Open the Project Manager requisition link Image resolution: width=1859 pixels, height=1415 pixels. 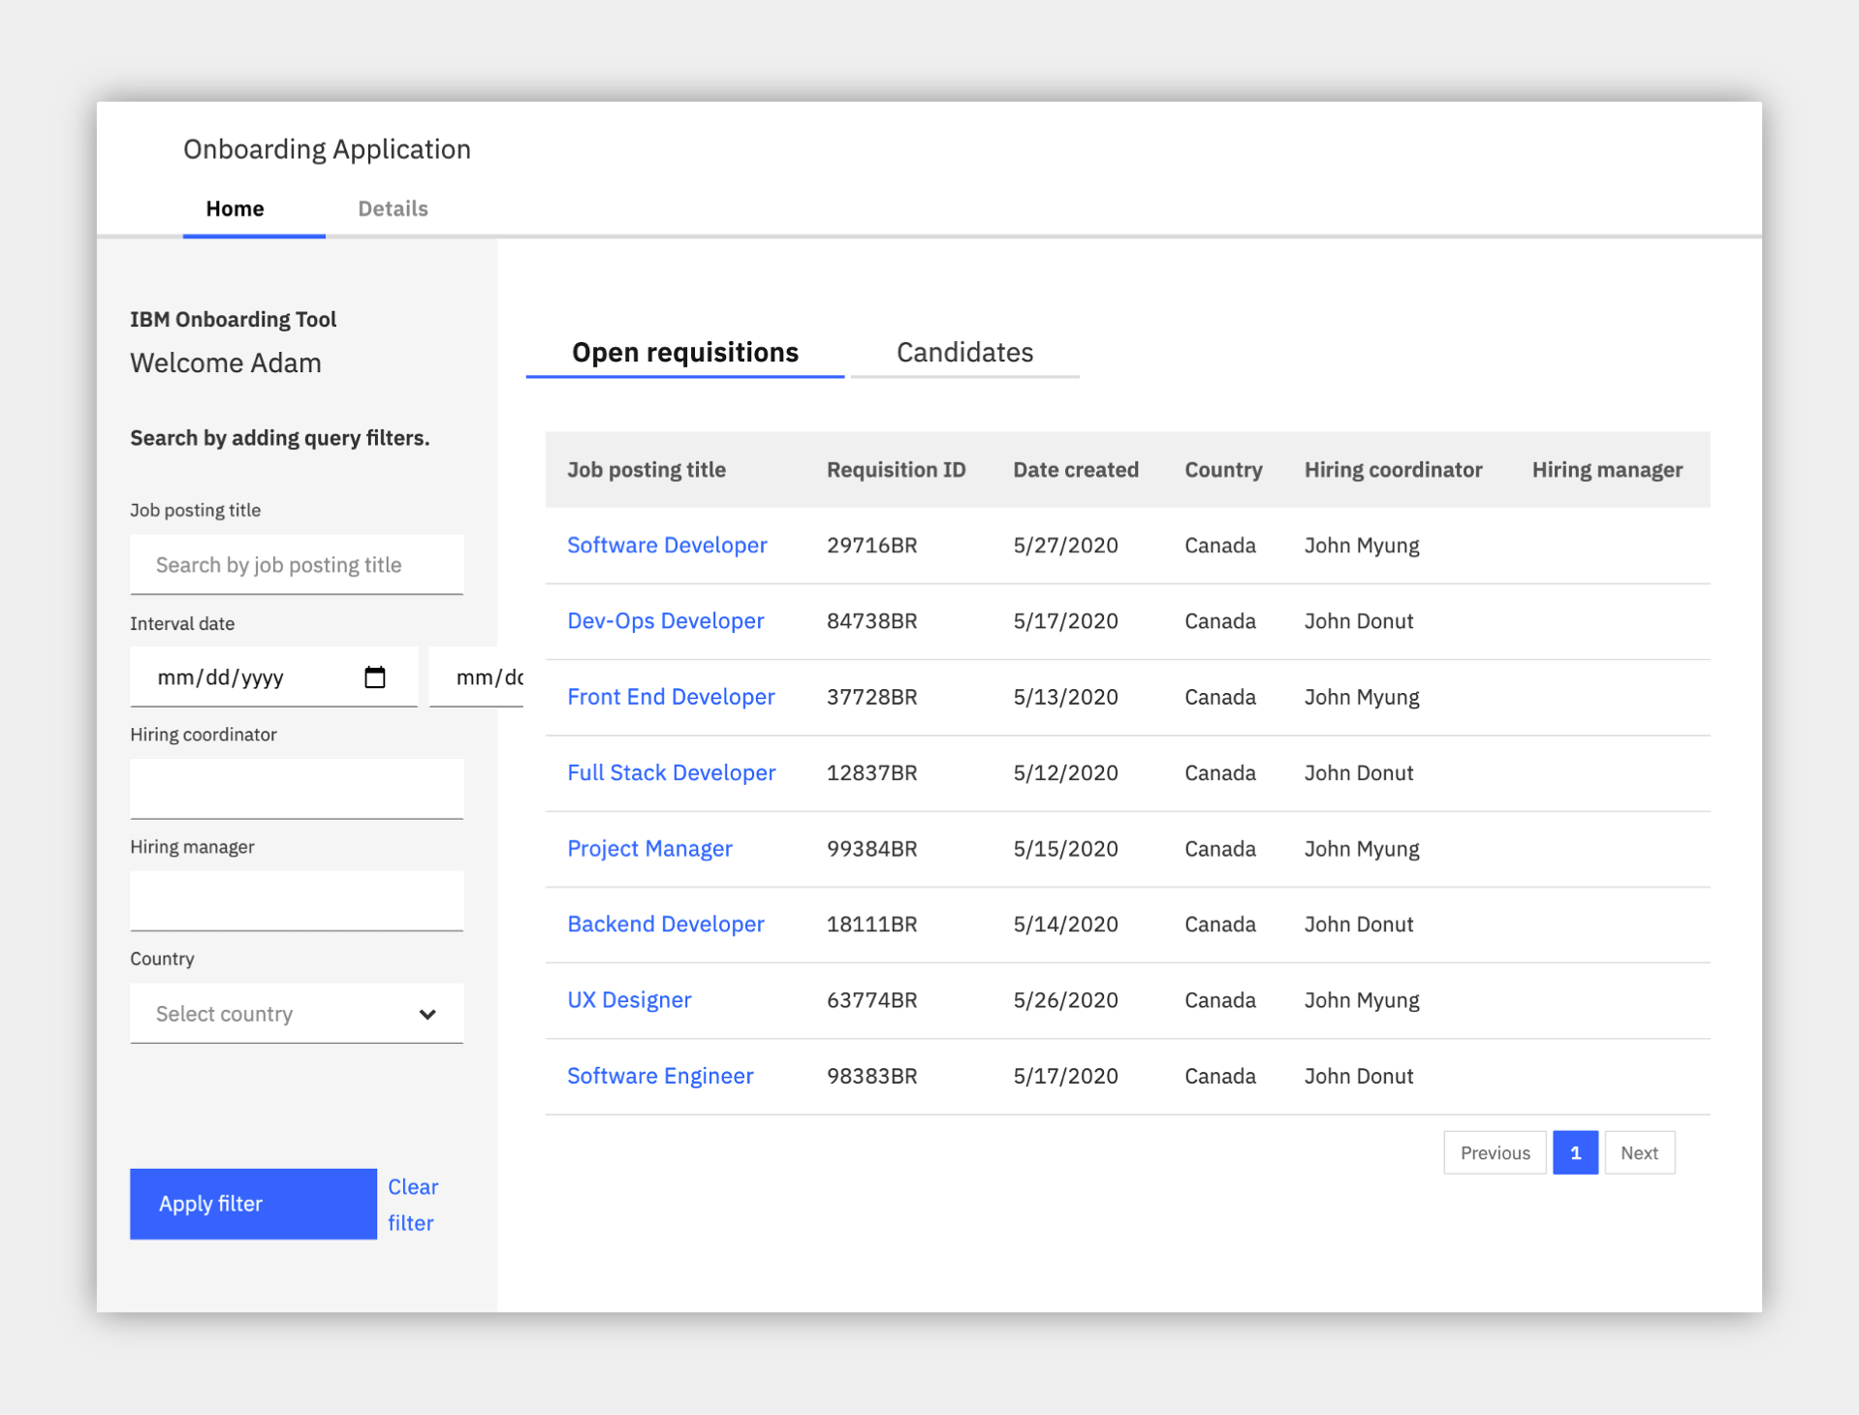pos(649,849)
